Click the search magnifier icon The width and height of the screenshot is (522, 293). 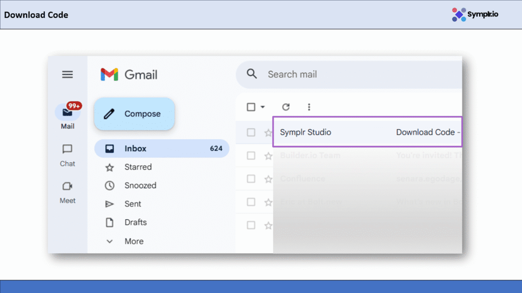(252, 74)
